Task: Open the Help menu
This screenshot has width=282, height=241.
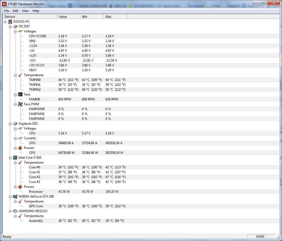Action: click(36, 11)
